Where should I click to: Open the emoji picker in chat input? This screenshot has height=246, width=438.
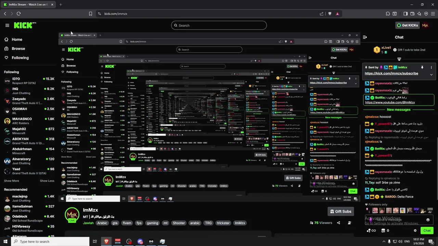tap(428, 220)
